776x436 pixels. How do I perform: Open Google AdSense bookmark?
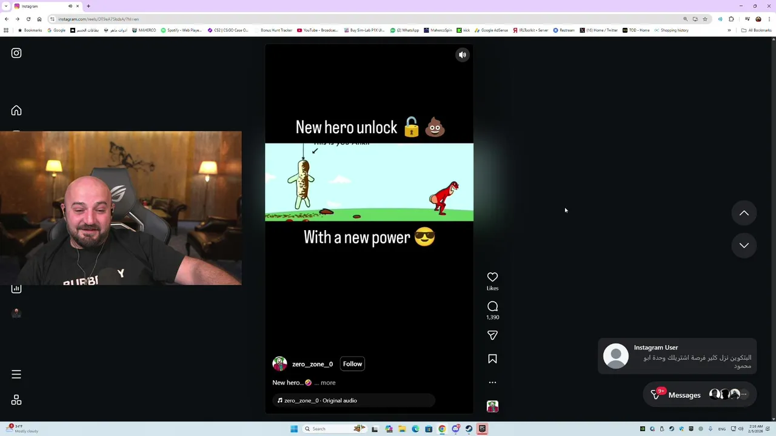coord(492,30)
